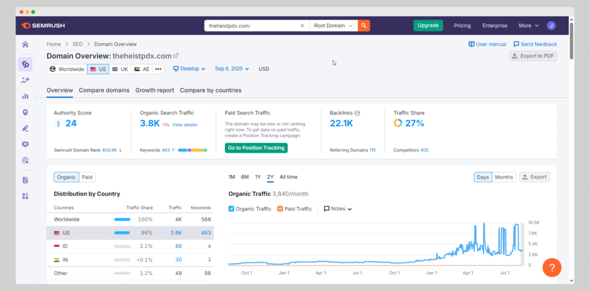This screenshot has height=291, width=590.
Task: Click the domain search input field
Action: click(x=252, y=25)
